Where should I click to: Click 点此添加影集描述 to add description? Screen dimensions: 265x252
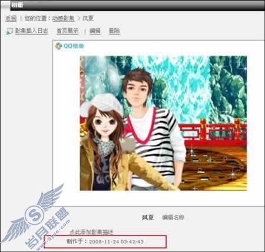[91, 232]
